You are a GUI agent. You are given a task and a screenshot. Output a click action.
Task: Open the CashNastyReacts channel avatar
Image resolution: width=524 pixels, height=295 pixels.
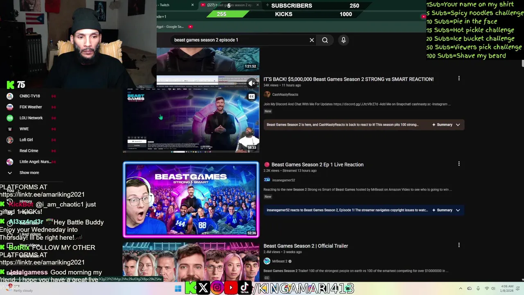(267, 94)
